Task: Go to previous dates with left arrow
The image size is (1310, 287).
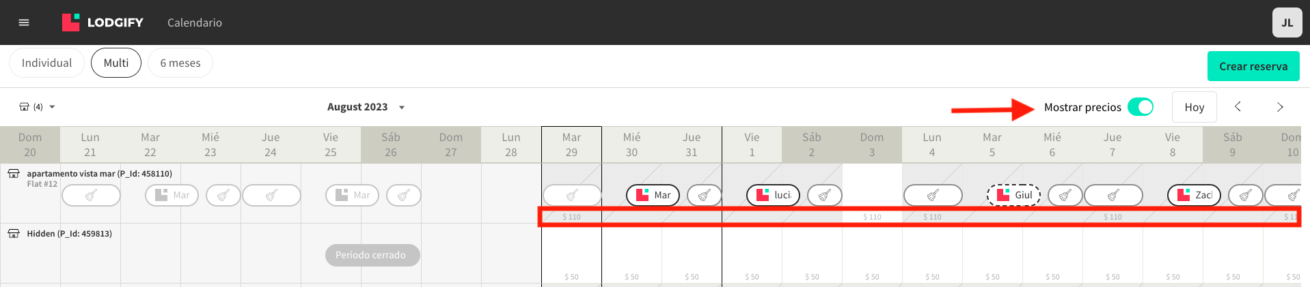Action: click(x=1238, y=107)
